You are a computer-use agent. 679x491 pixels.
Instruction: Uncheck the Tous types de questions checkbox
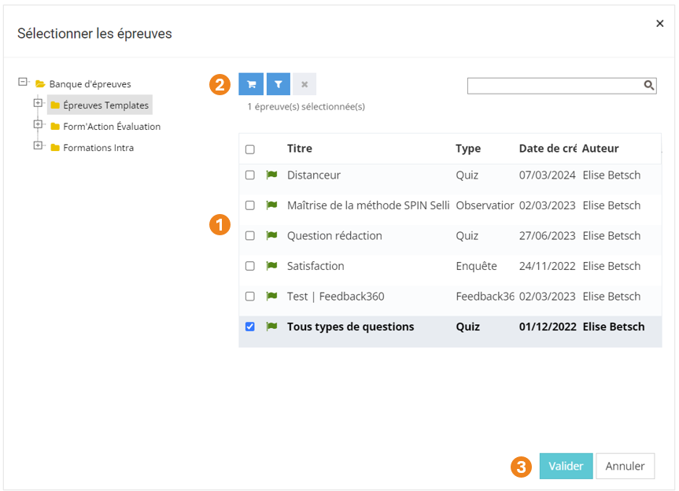pos(250,327)
